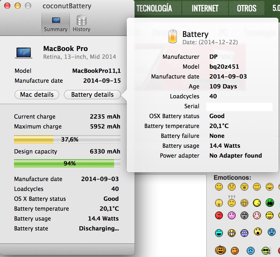Insert the plain yellow smiling emoticon

click(219, 187)
